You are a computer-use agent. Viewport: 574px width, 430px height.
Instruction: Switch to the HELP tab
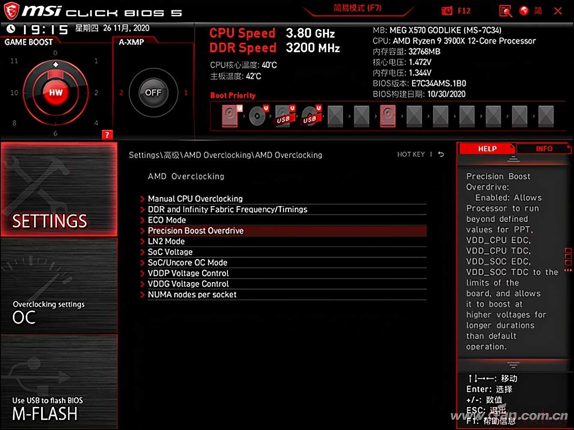point(487,149)
